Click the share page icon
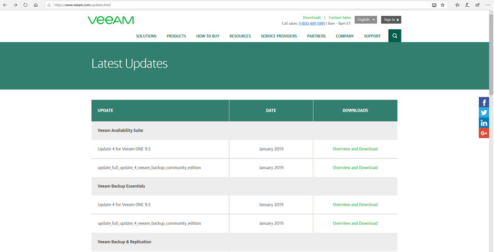Screen dimensions: 494x252 click(x=478, y=5)
